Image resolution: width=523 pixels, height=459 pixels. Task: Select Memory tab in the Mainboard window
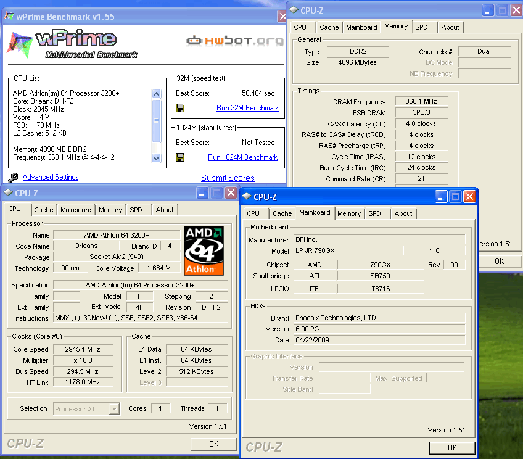(x=349, y=213)
